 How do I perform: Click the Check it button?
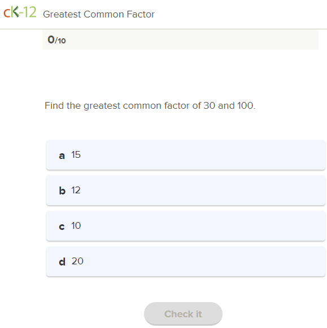tap(183, 314)
